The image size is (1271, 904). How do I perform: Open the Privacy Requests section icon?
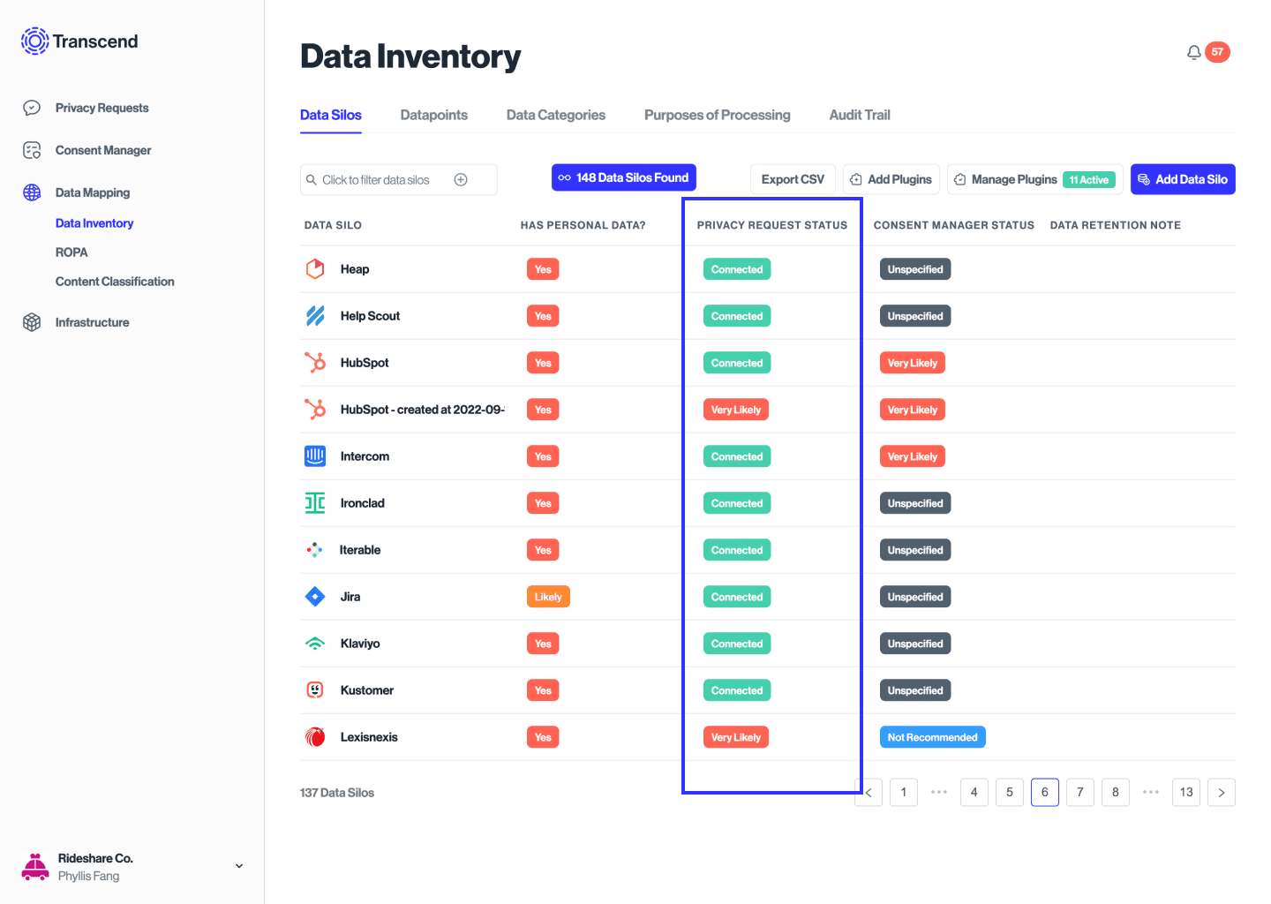coord(32,107)
